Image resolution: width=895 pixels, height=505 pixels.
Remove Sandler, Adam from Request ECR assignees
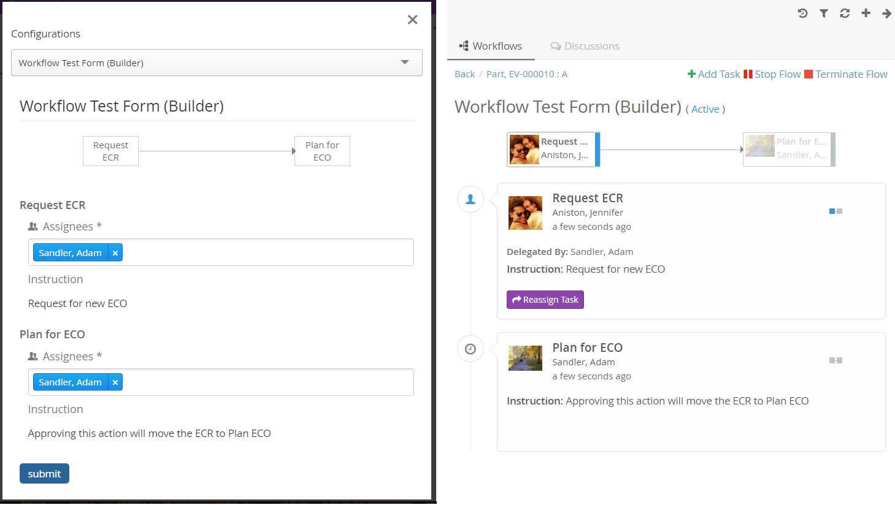click(115, 252)
